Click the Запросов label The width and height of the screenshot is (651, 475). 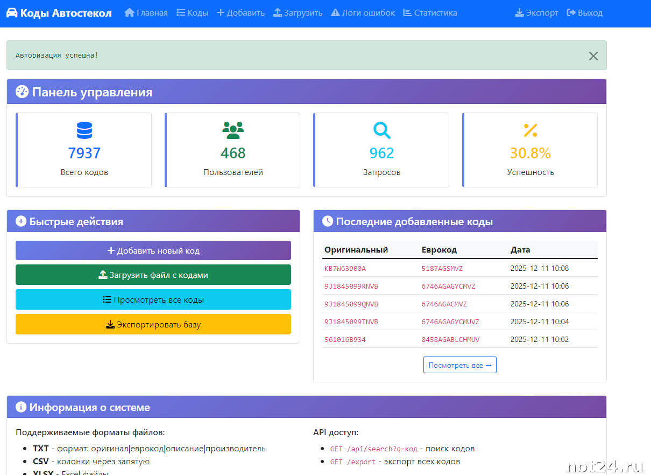point(381,172)
